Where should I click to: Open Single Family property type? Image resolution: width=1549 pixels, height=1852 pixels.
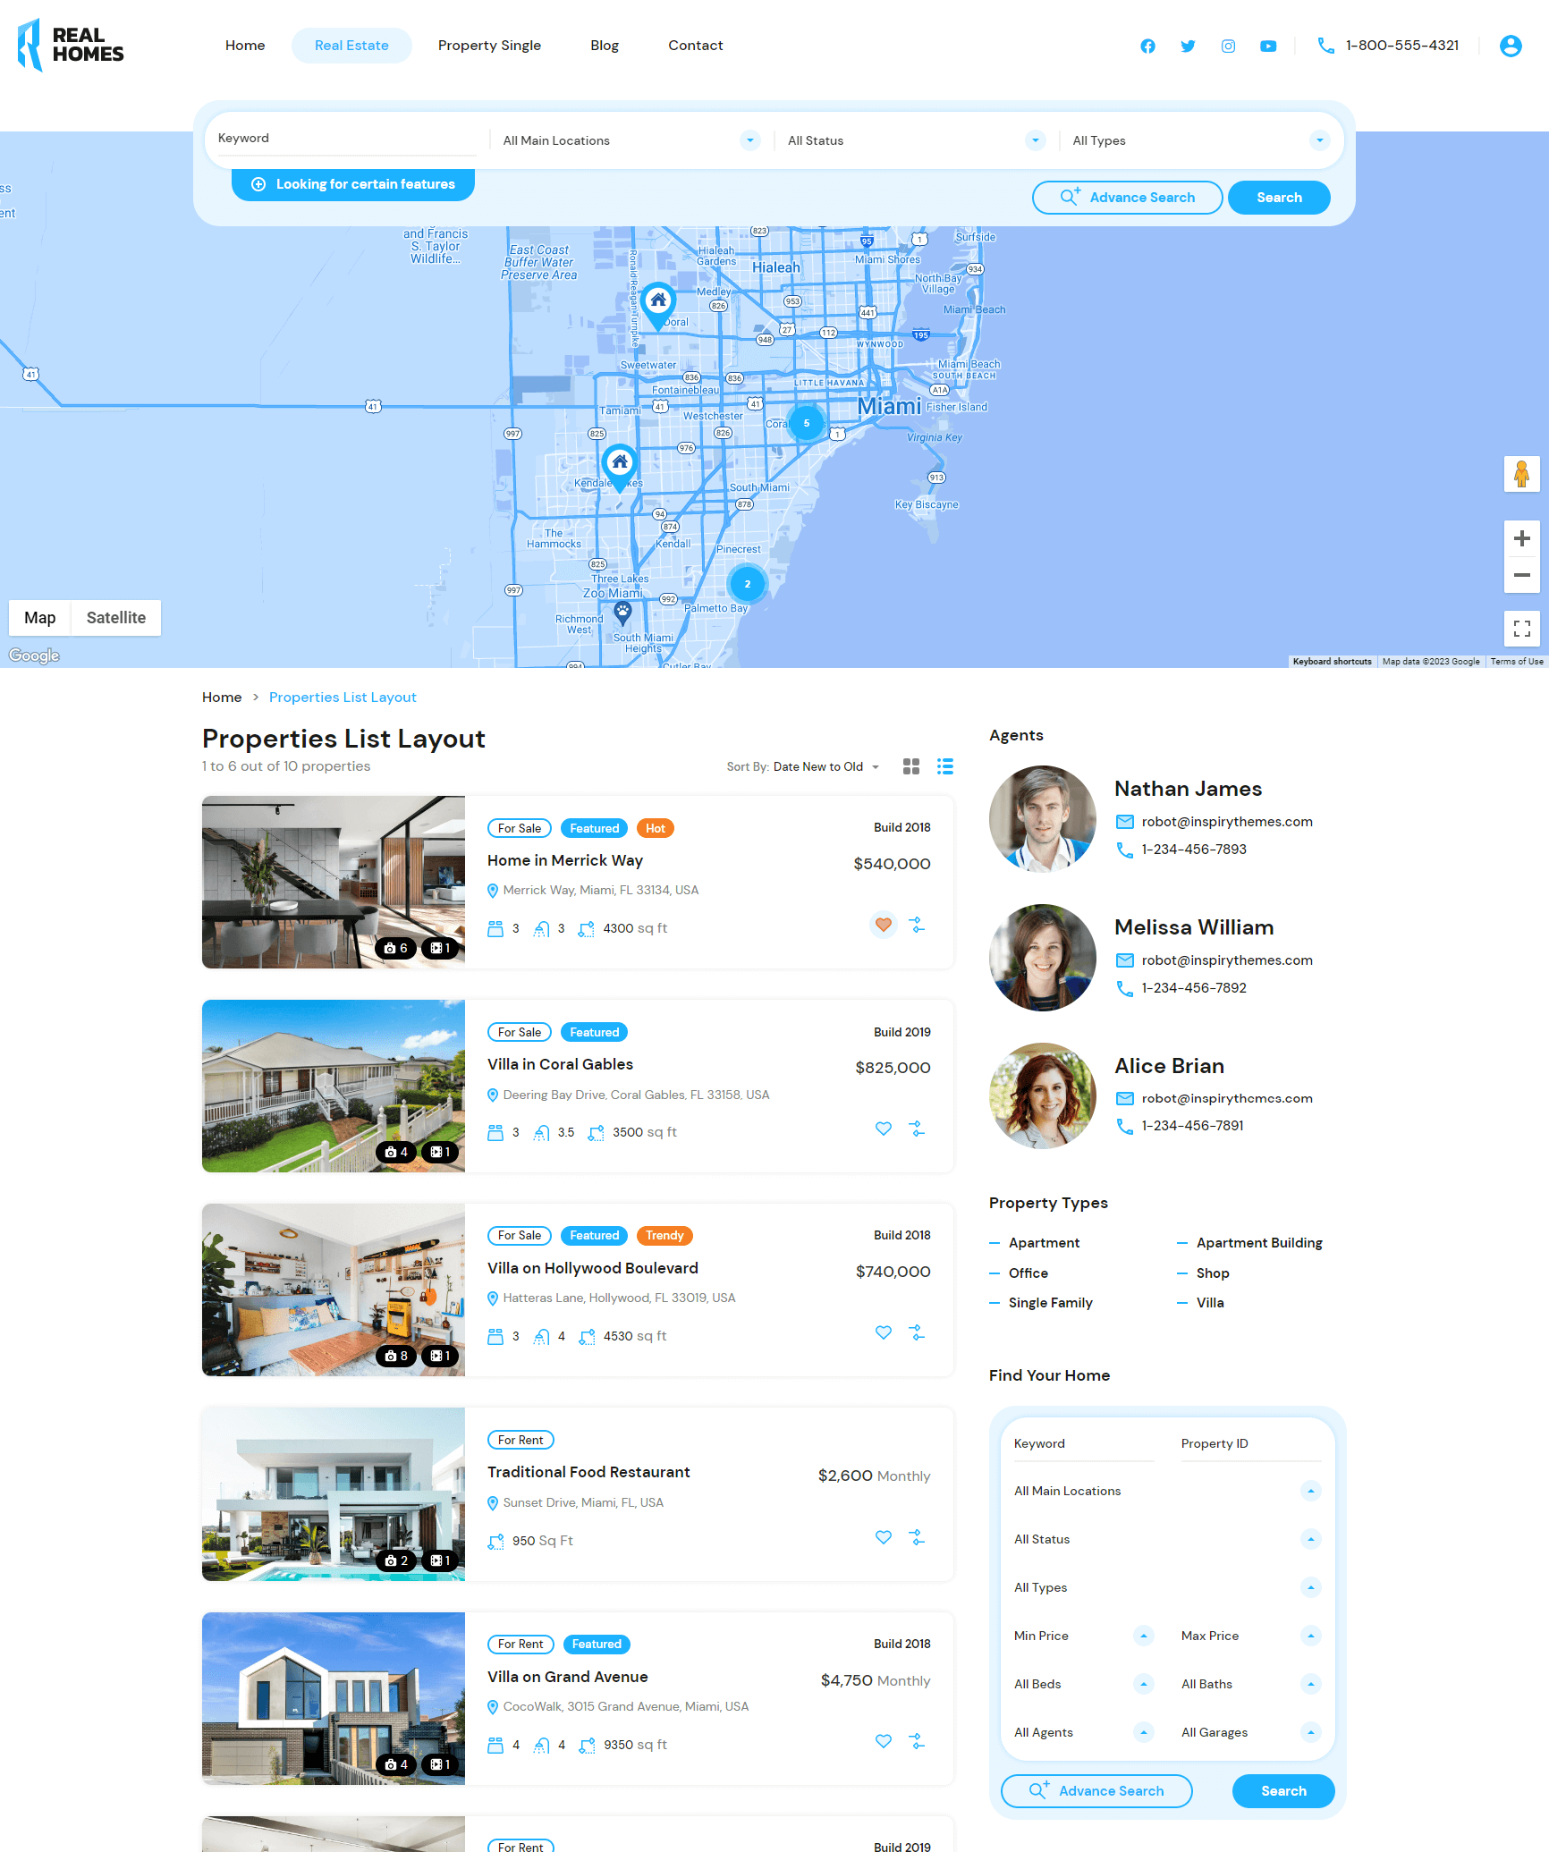(x=1051, y=1303)
